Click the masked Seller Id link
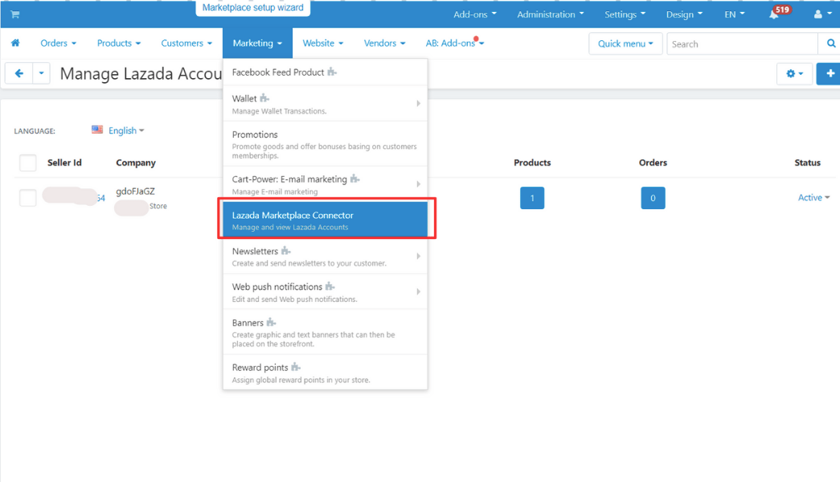 tap(74, 197)
